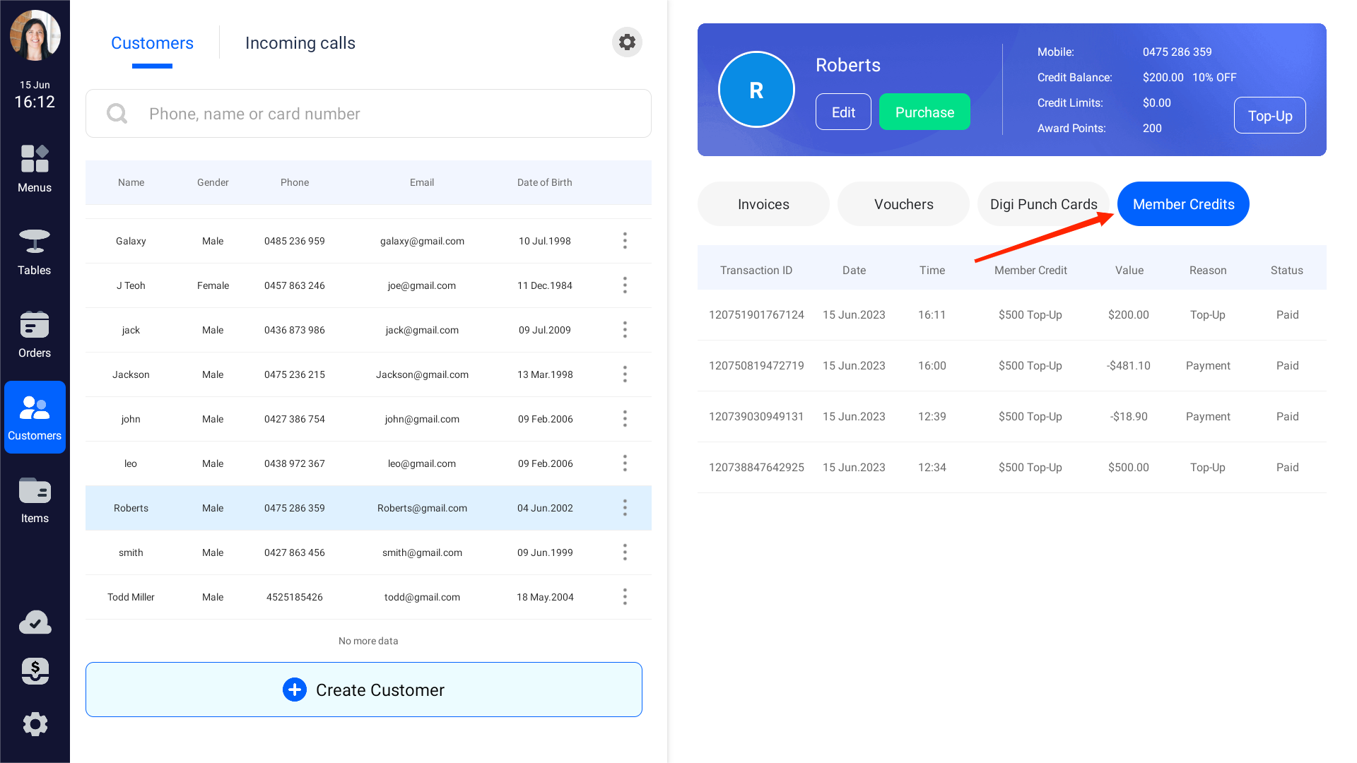Click the Create Customer button
Screen dimensions: 1357x763
(x=364, y=690)
